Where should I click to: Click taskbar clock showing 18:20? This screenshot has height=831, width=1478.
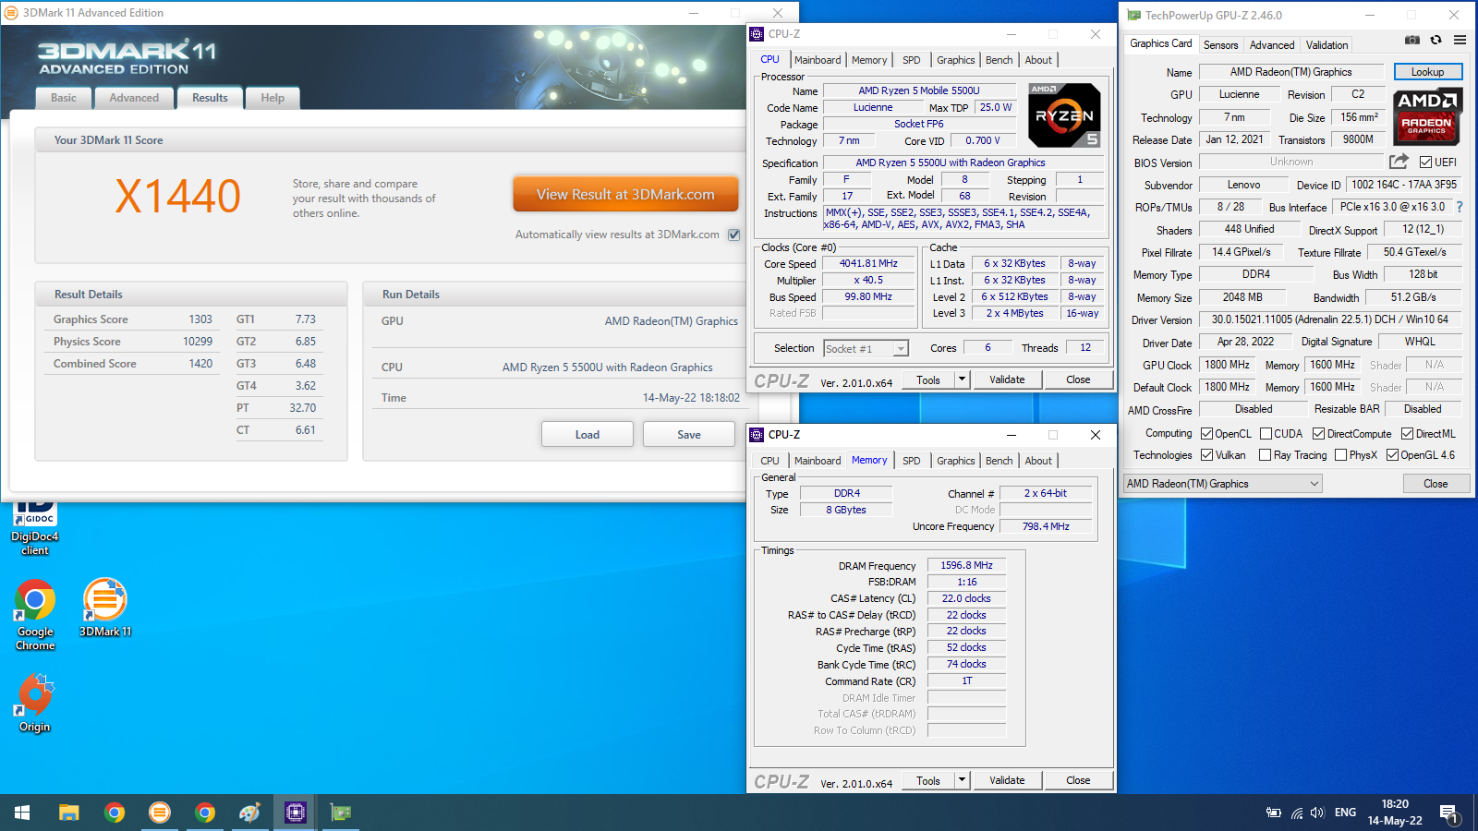coord(1395,813)
